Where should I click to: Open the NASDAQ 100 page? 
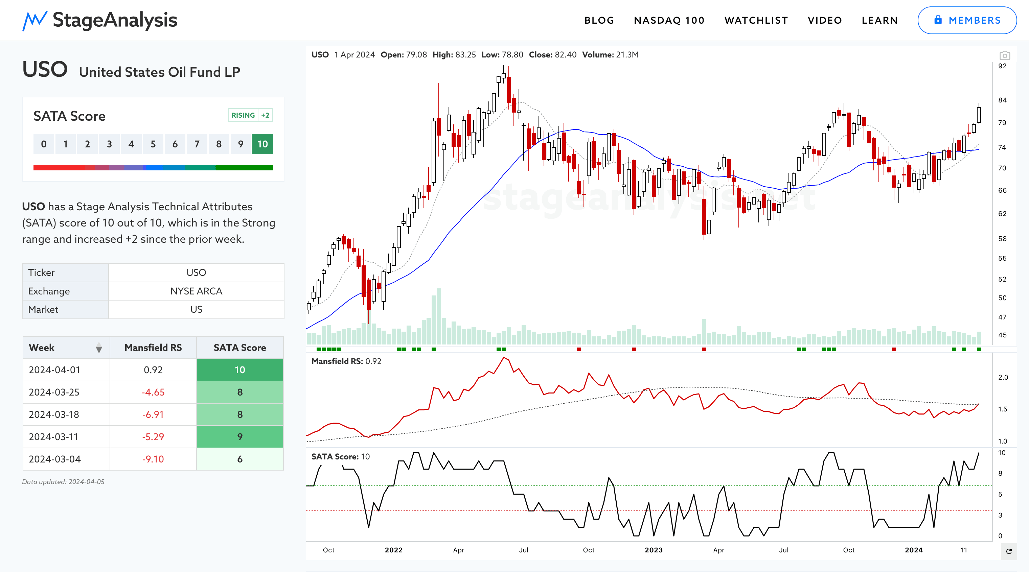669,20
